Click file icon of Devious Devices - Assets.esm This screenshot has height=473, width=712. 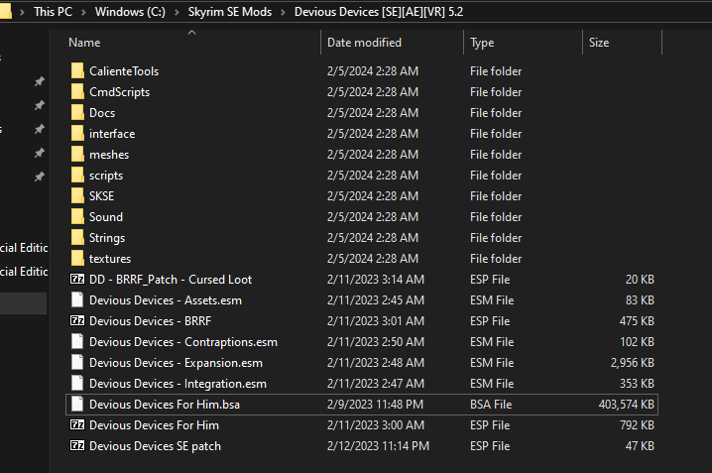click(x=77, y=300)
